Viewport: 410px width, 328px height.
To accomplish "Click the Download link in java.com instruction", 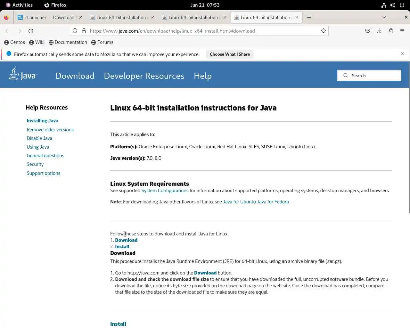I will point(205,273).
